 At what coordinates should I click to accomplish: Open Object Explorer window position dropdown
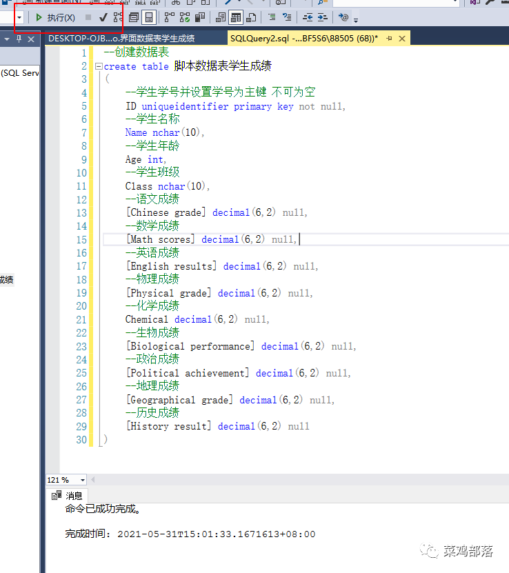pyautogui.click(x=7, y=39)
